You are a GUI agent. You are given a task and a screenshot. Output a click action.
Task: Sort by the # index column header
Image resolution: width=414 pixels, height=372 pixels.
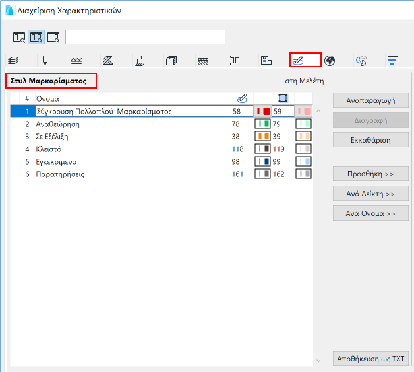(27, 99)
